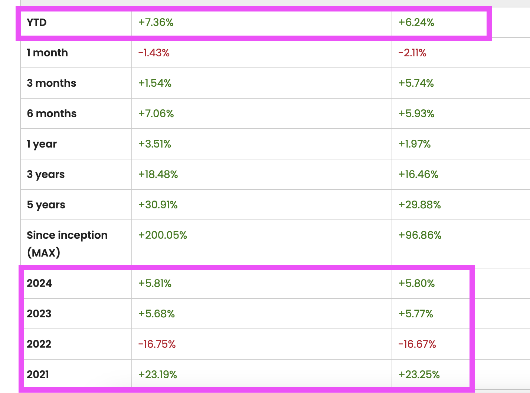This screenshot has width=530, height=393.
Task: Select the +5.74% three month value
Action: click(416, 83)
